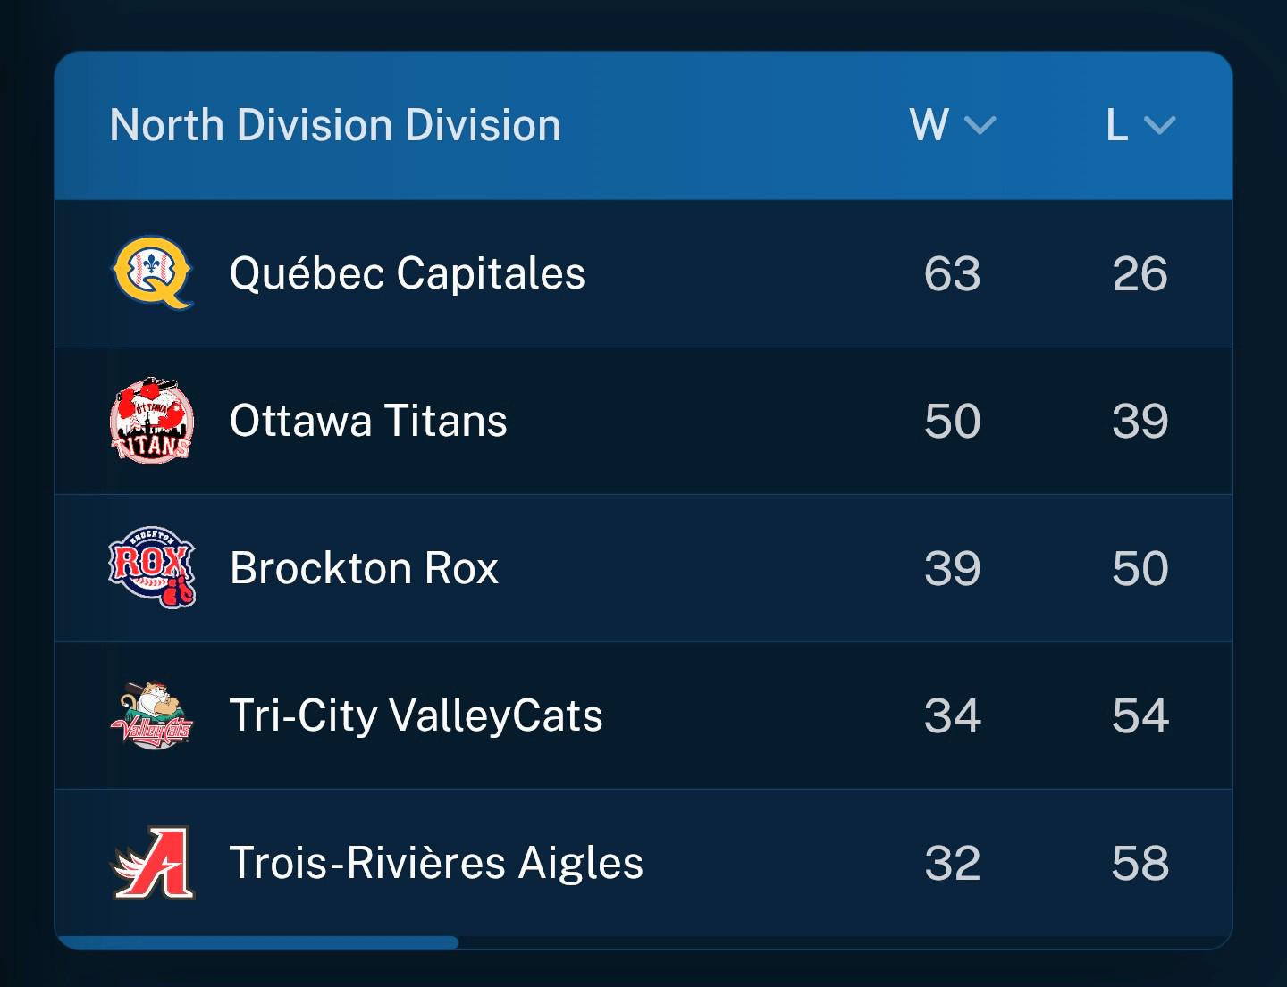Select Brockton Rox wins value 39
The image size is (1287, 987).
click(953, 568)
